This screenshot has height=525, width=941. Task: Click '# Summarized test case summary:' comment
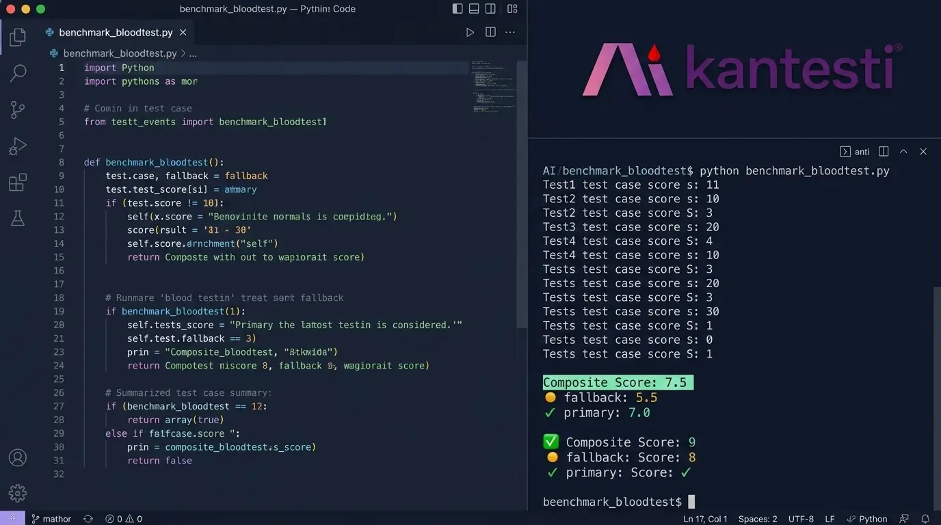click(x=189, y=393)
